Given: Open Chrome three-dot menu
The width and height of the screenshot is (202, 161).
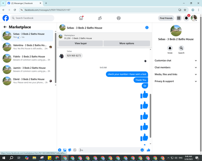Looking at the screenshot, I should click(x=198, y=10).
